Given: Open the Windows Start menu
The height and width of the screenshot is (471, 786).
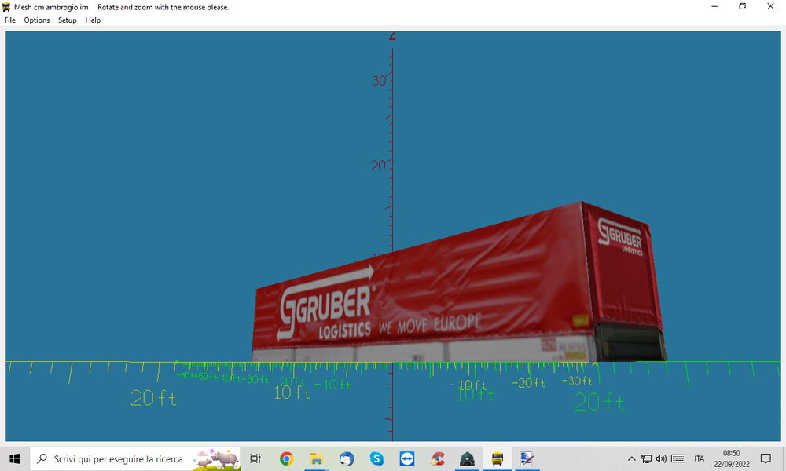Looking at the screenshot, I should (14, 458).
